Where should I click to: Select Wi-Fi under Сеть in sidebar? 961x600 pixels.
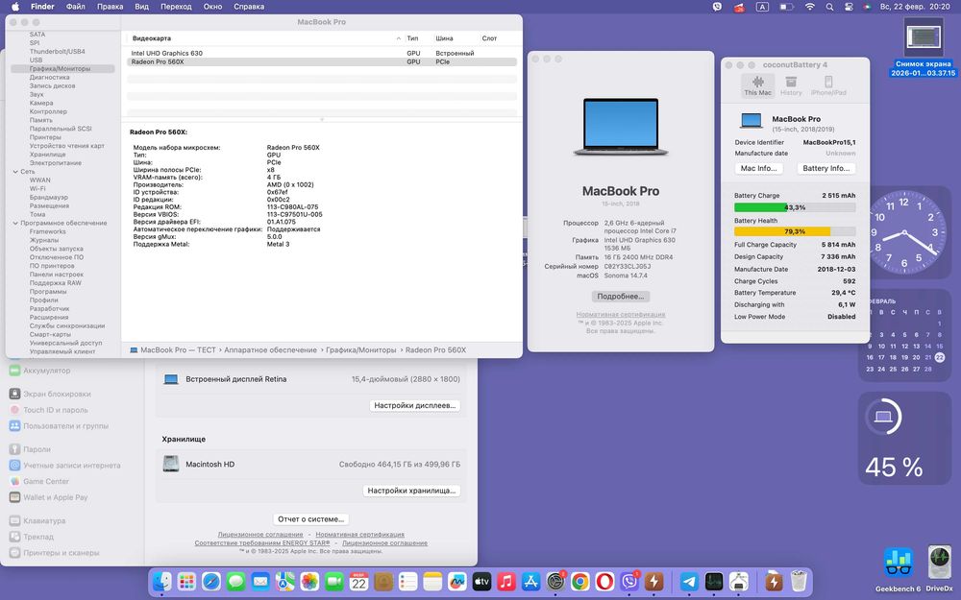point(37,189)
